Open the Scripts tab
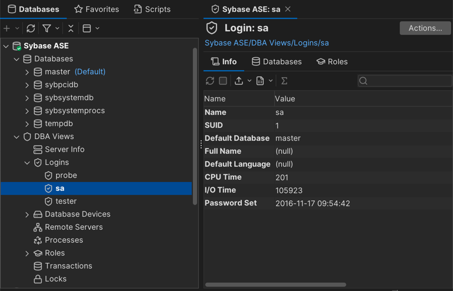 [152, 9]
